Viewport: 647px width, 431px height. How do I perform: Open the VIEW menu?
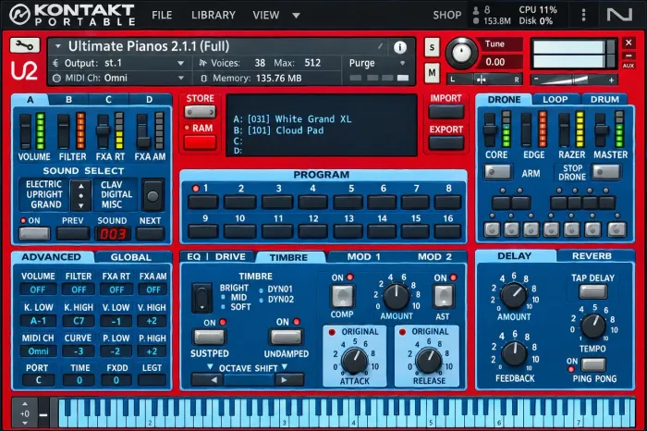[266, 16]
